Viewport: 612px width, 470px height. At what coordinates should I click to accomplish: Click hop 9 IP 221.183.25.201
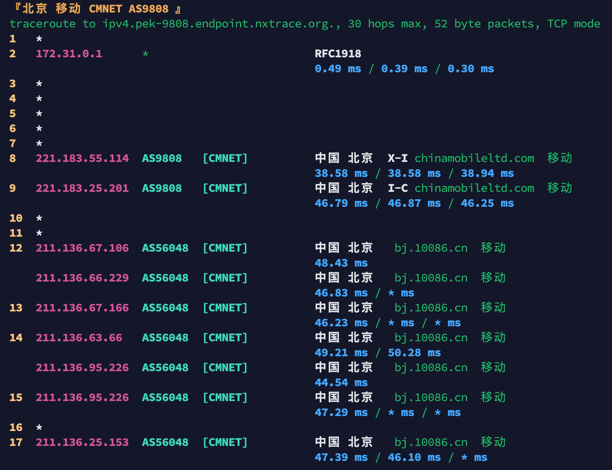82,188
